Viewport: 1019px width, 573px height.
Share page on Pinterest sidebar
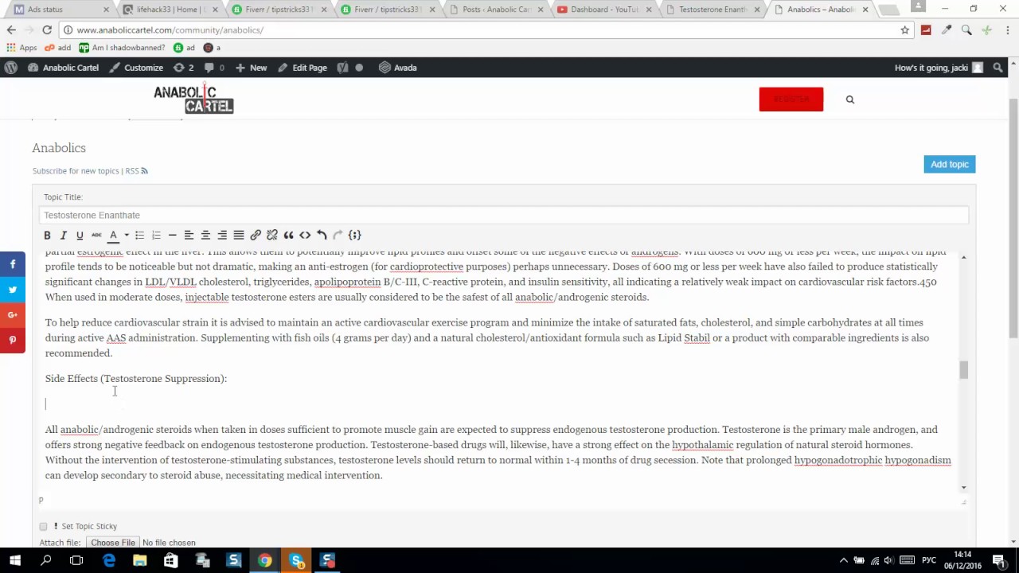coord(13,341)
